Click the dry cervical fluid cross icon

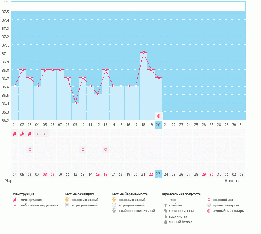pyautogui.click(x=165, y=199)
